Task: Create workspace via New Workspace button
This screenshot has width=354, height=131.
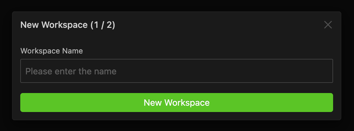Action: click(176, 103)
